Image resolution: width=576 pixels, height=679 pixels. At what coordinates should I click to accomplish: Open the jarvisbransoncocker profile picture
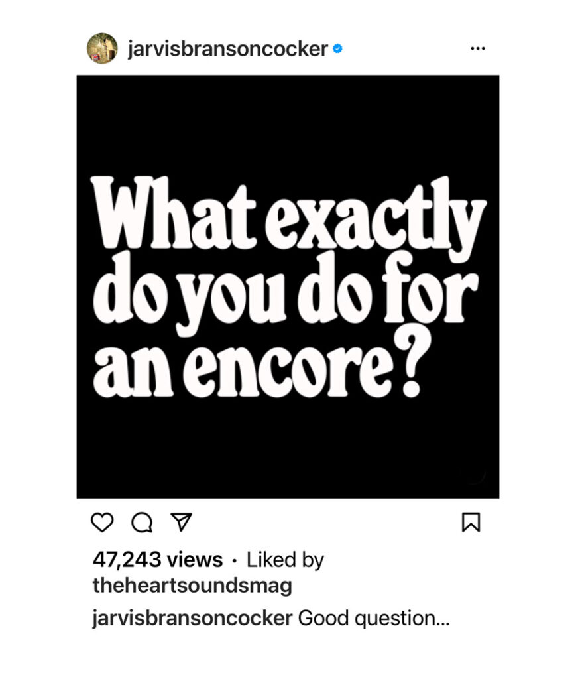point(102,48)
